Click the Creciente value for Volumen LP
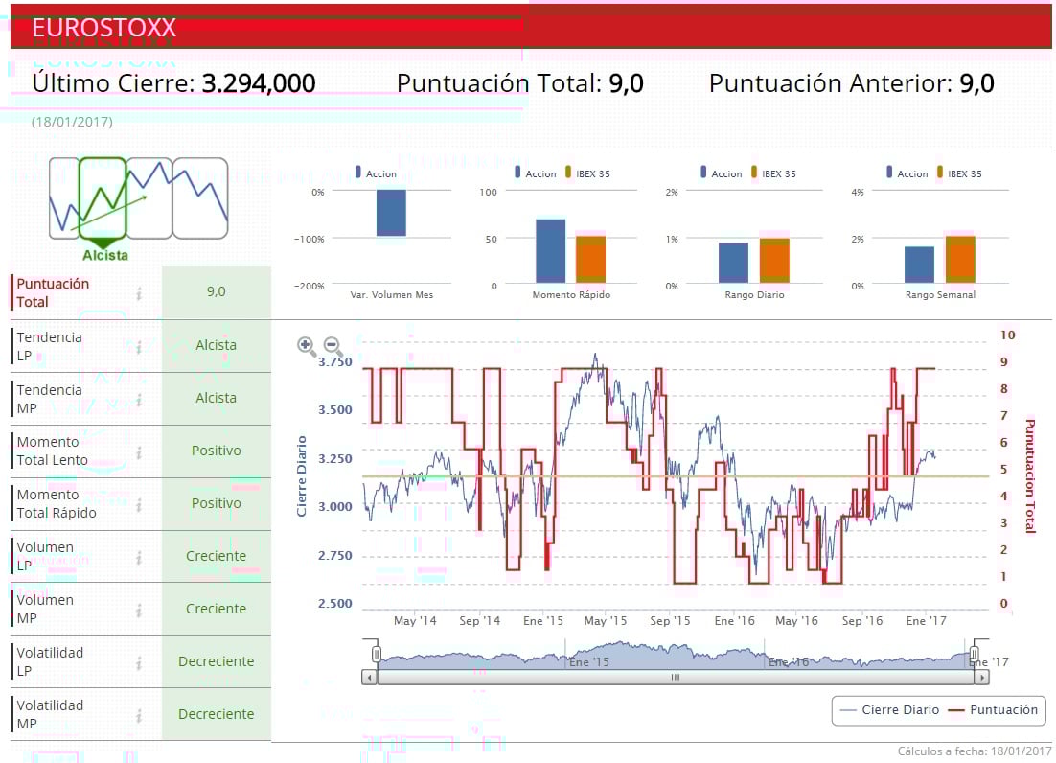1056x763 pixels. coord(217,556)
